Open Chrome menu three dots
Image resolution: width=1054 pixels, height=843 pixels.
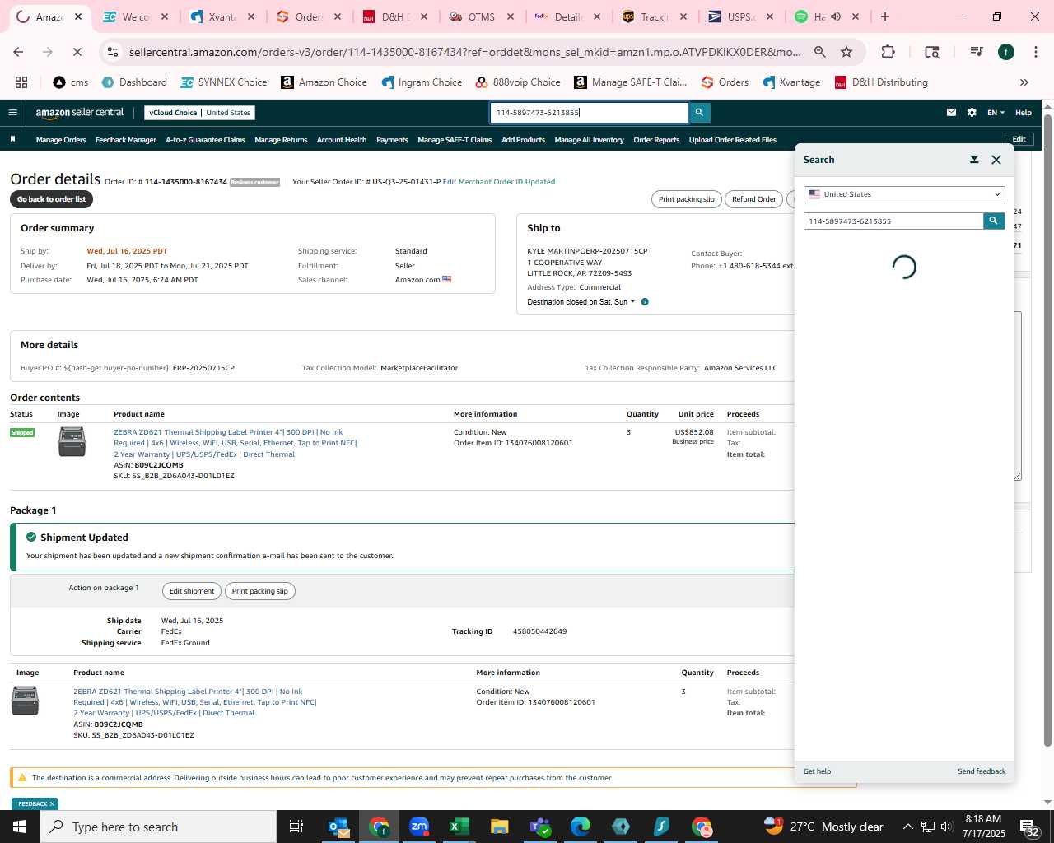1035,52
